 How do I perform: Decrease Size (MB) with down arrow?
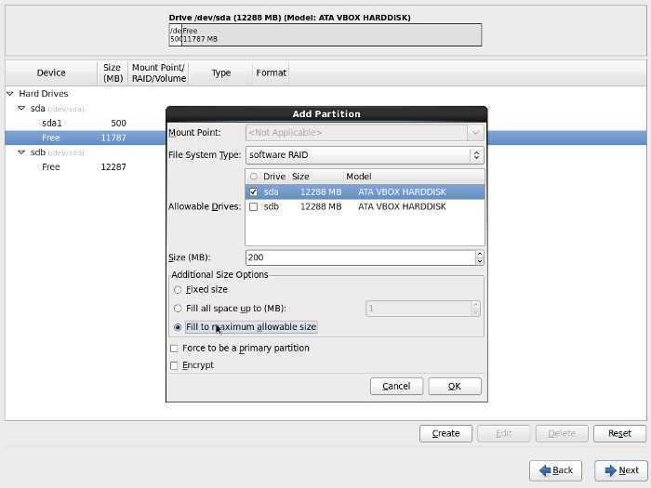pyautogui.click(x=480, y=261)
